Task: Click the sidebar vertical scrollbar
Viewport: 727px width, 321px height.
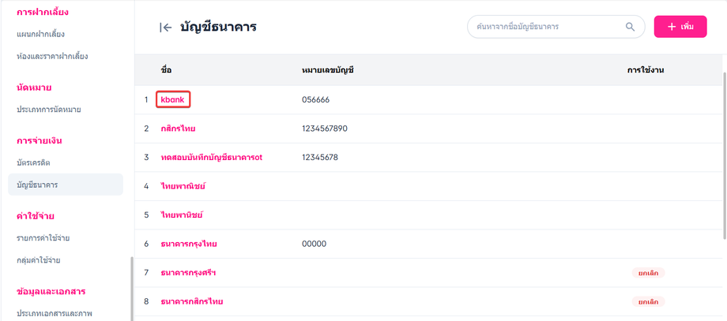Action: [x=132, y=288]
